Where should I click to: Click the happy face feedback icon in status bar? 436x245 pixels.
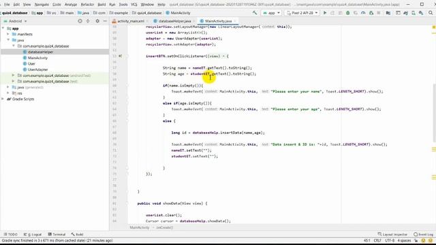(x=423, y=240)
